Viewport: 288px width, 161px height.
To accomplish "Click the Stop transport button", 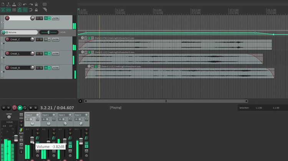I will pyautogui.click(x=31, y=108).
